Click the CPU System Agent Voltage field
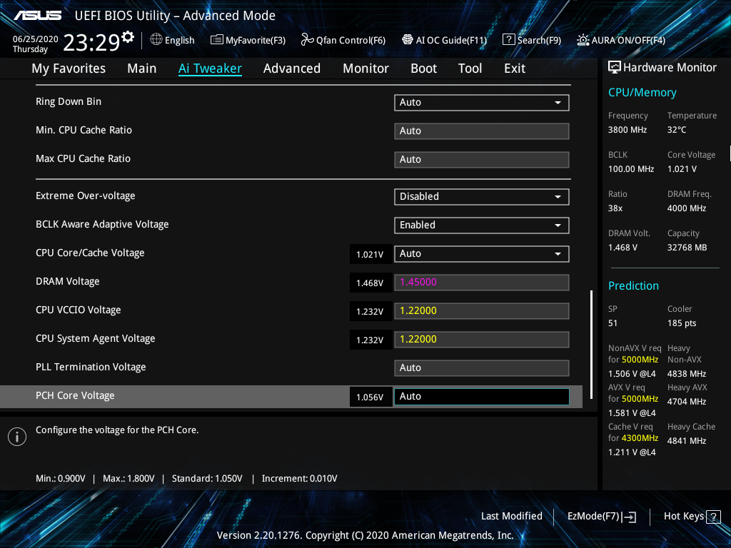This screenshot has height=548, width=731. [482, 339]
